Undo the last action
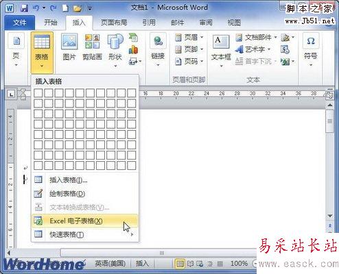The image size is (339, 274). coord(36,8)
